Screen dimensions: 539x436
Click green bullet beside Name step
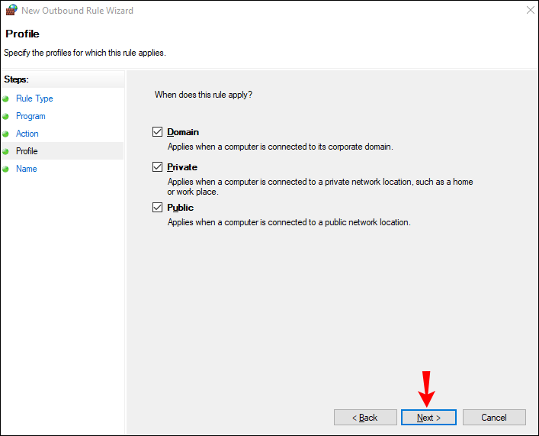pyautogui.click(x=7, y=169)
